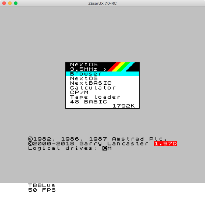Open the Tape loader option
The image size is (205, 197).
[103, 97]
